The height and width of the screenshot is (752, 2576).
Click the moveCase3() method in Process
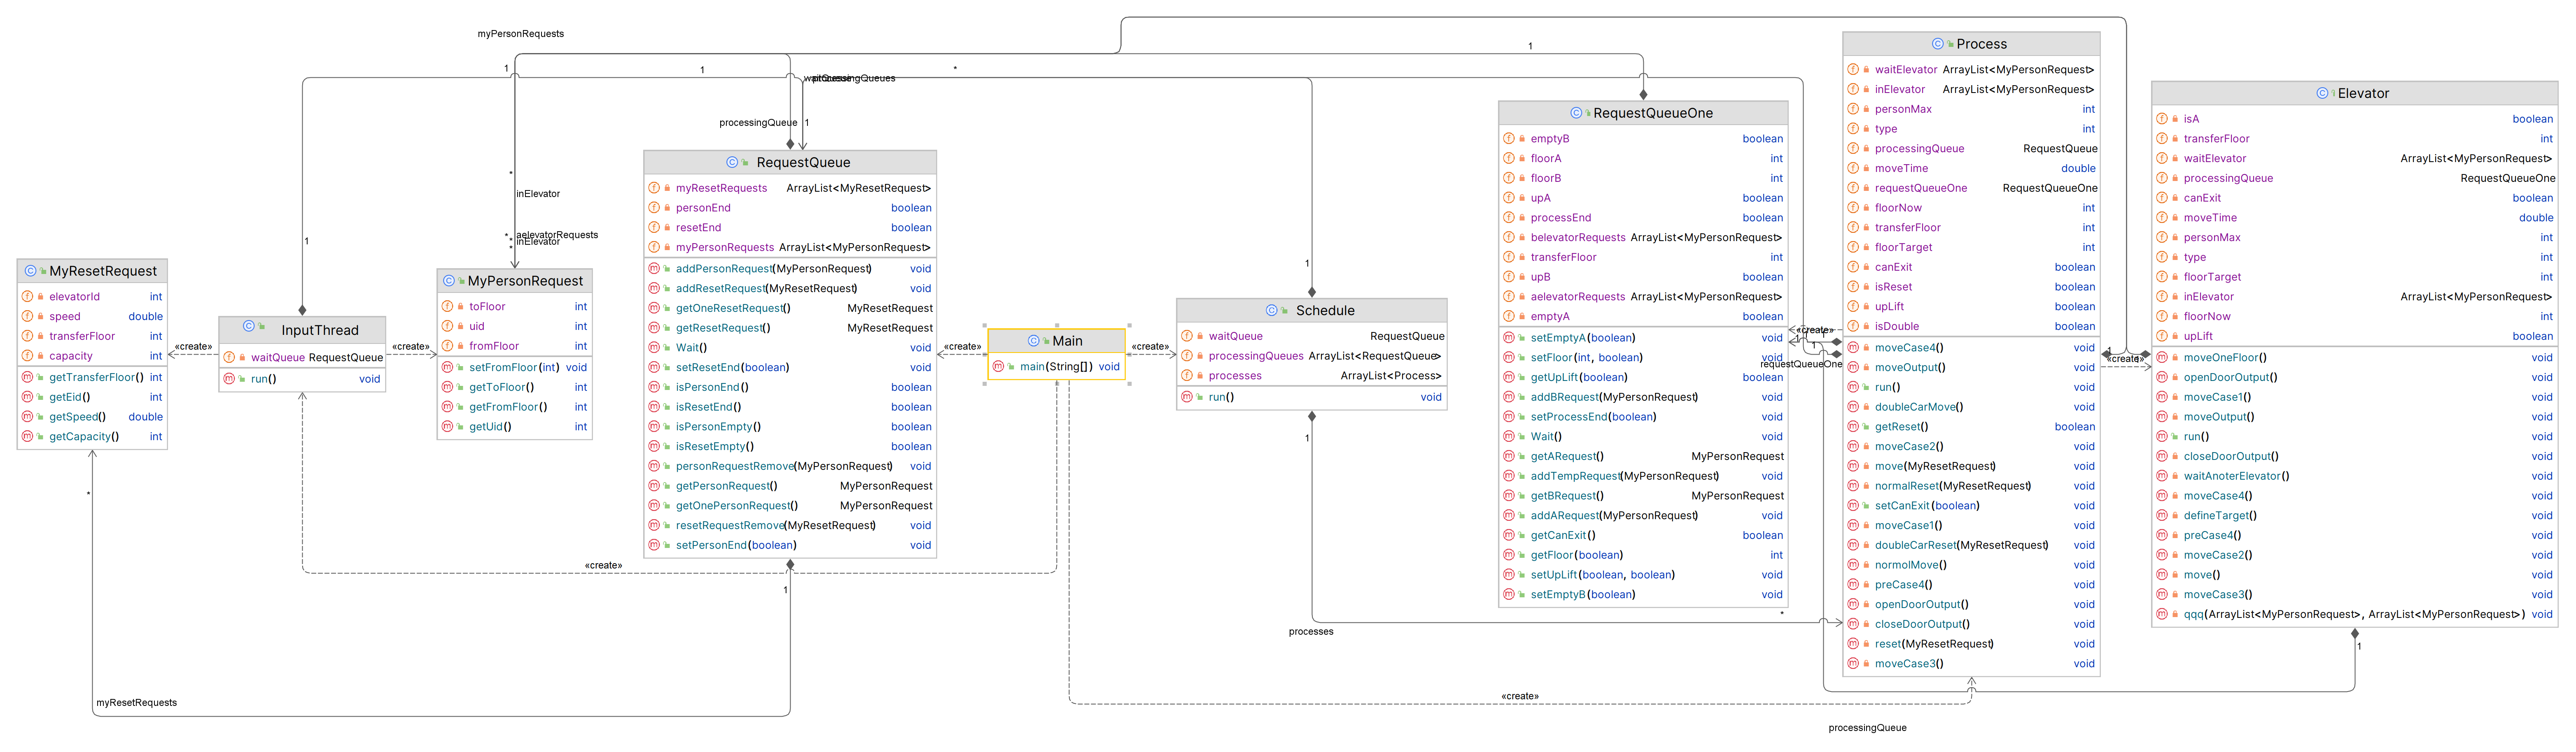[x=1971, y=664]
